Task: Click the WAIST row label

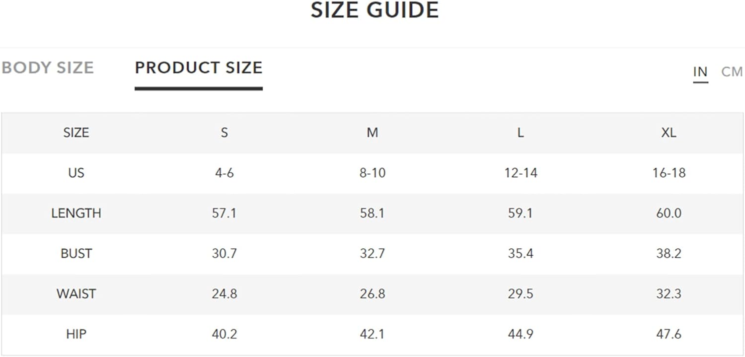Action: point(76,293)
